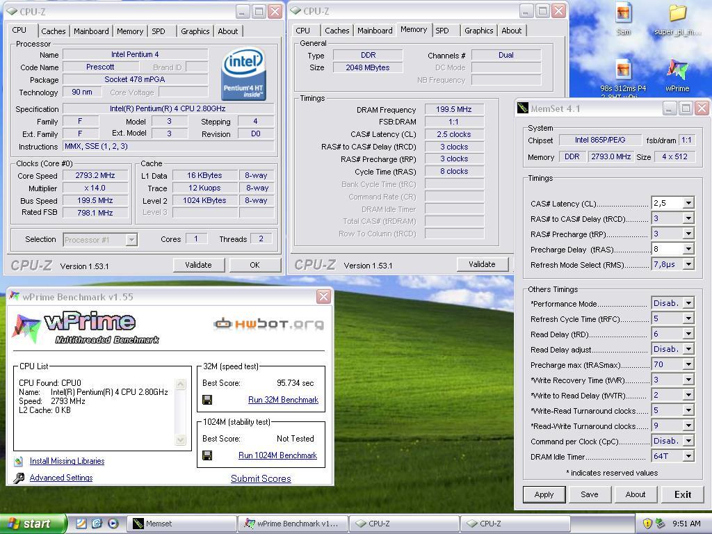
Task: Click the Intel Pentium 4 HT logo
Action: (x=243, y=74)
